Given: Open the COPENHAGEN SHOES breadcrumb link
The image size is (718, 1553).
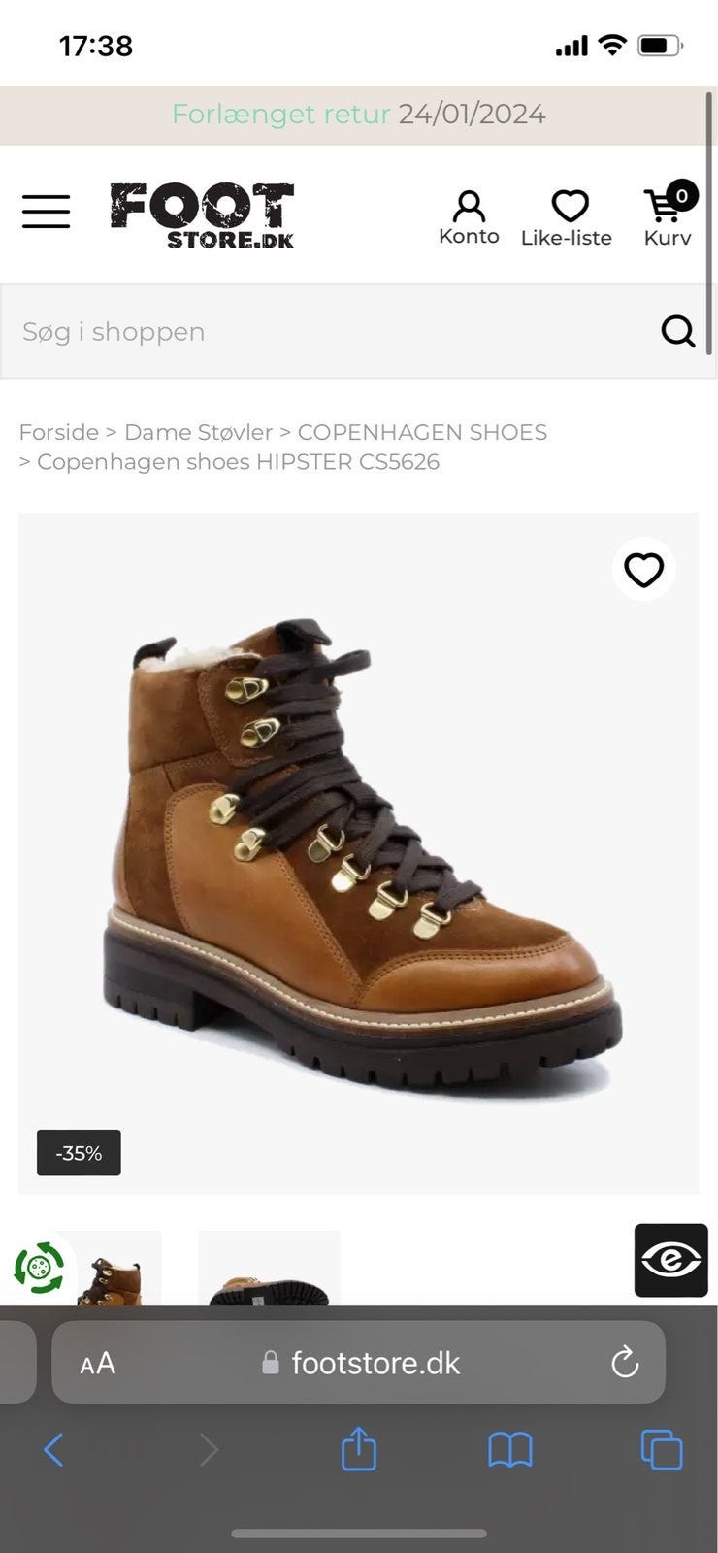Looking at the screenshot, I should [422, 432].
